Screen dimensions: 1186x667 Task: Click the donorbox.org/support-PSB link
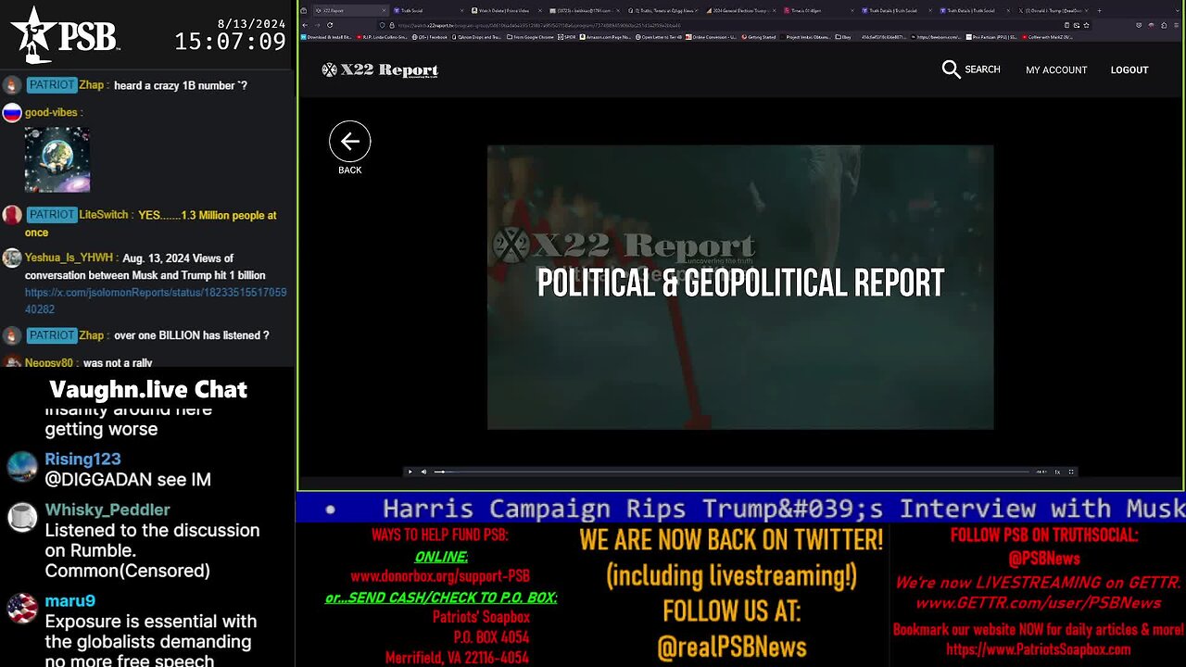[x=440, y=575]
